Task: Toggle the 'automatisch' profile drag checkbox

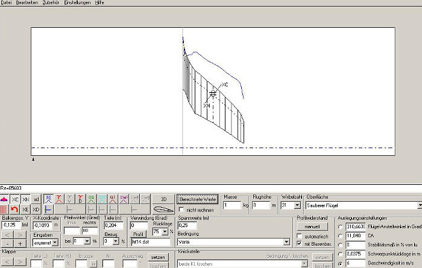Action: pyautogui.click(x=300, y=235)
